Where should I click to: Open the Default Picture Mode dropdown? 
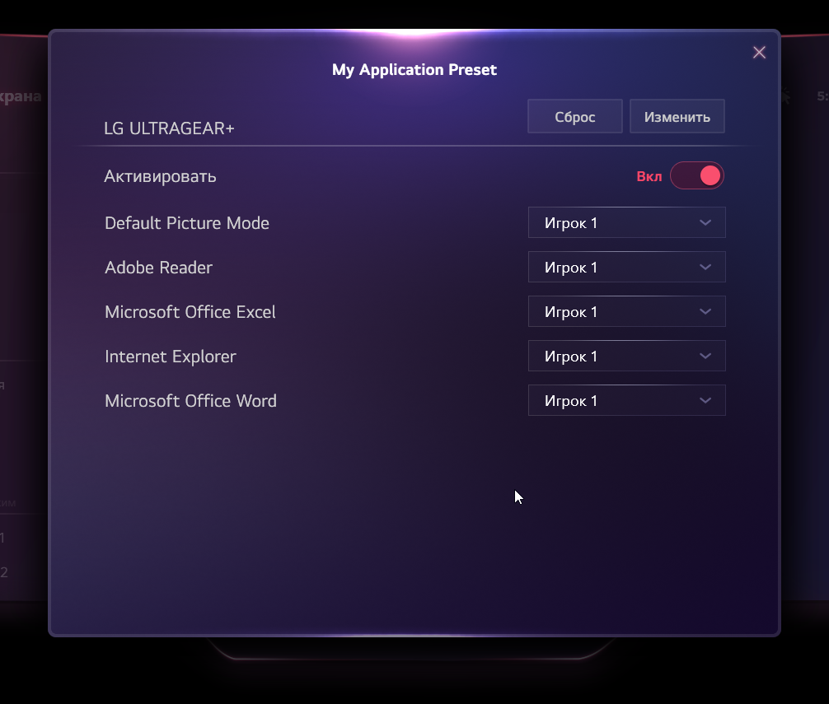626,222
